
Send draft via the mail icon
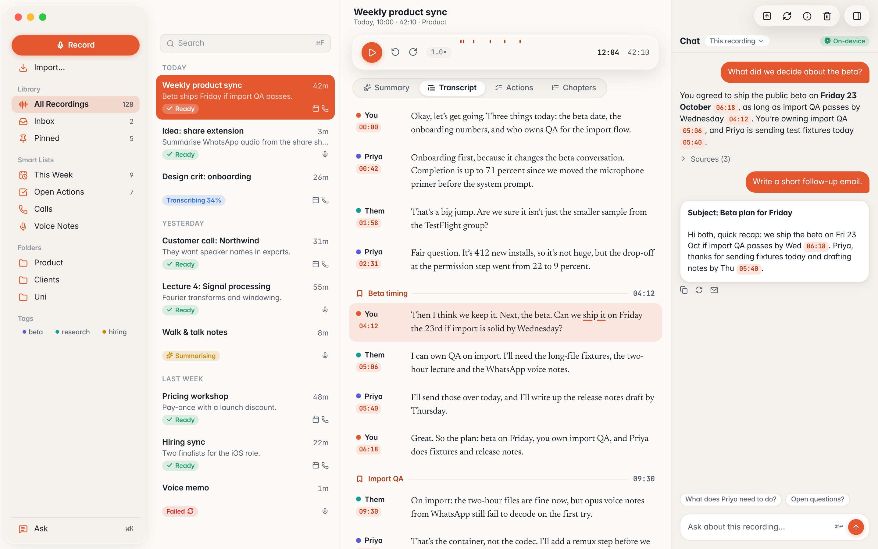pyautogui.click(x=714, y=290)
